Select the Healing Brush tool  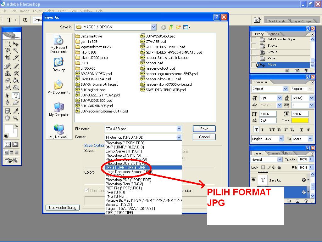point(8,66)
